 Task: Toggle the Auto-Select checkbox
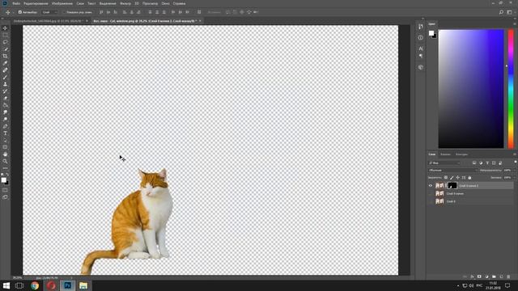click(x=19, y=12)
